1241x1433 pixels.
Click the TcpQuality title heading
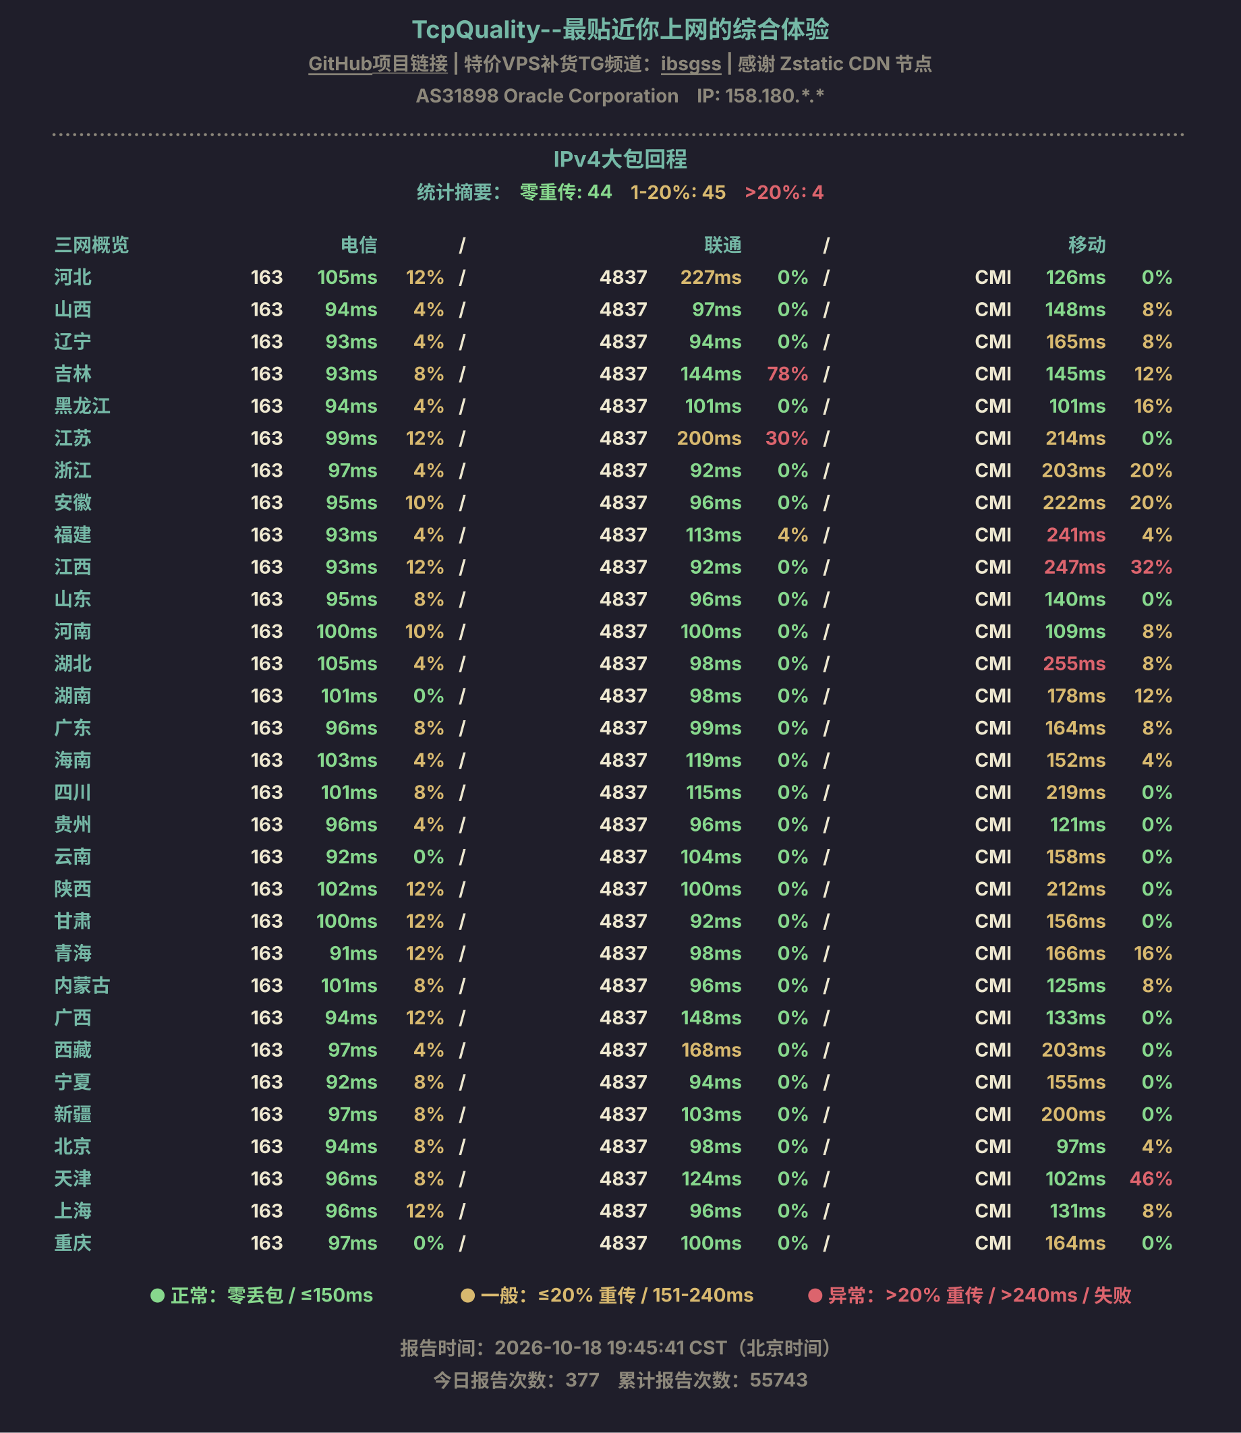click(620, 29)
